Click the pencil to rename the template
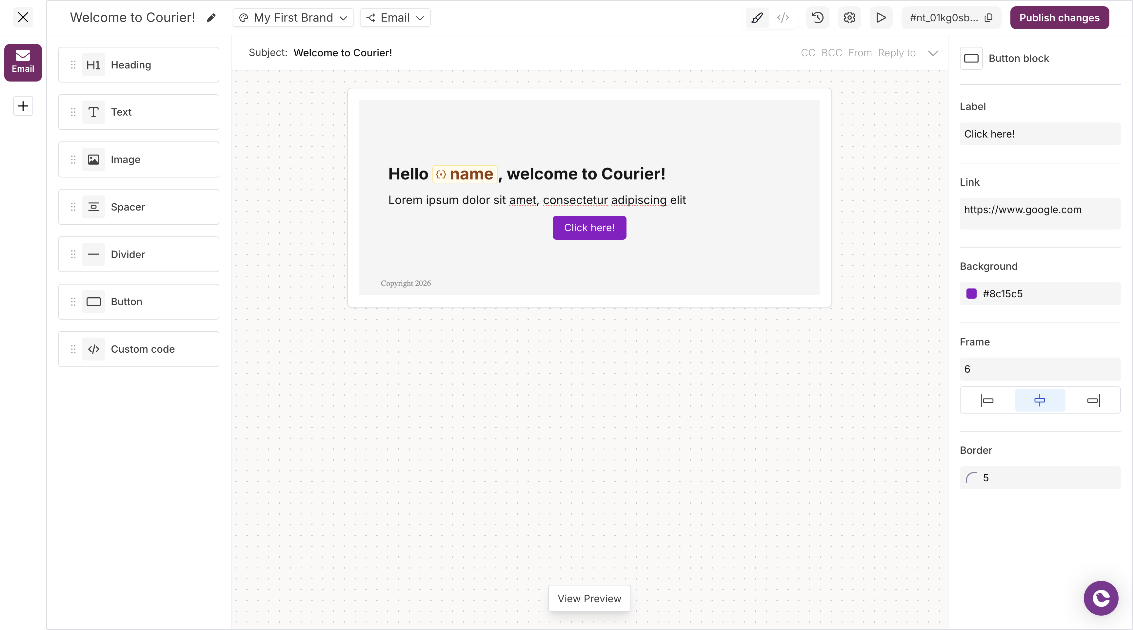 (x=211, y=18)
